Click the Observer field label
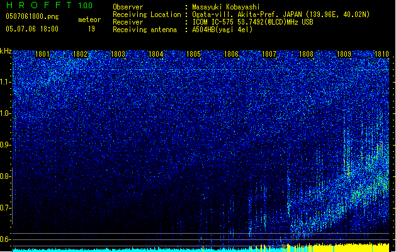Image resolution: width=396 pixels, height=252 pixels. pyautogui.click(x=128, y=7)
